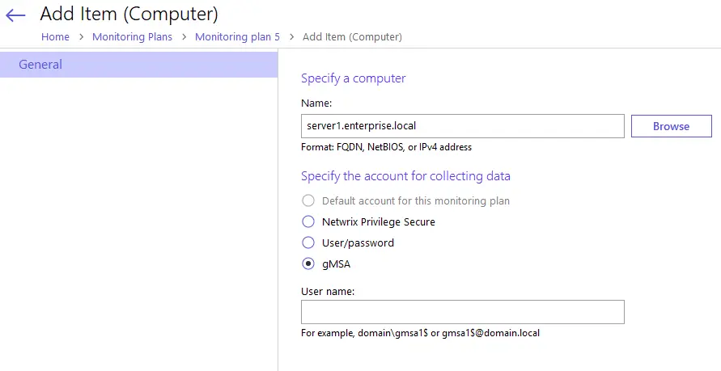721x371 pixels.
Task: Select the User/password radio button
Action: point(307,242)
